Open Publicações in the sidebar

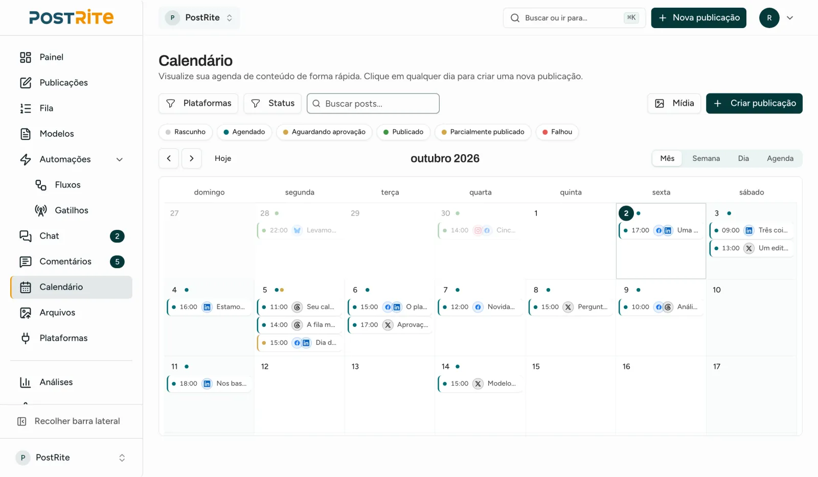click(x=71, y=83)
